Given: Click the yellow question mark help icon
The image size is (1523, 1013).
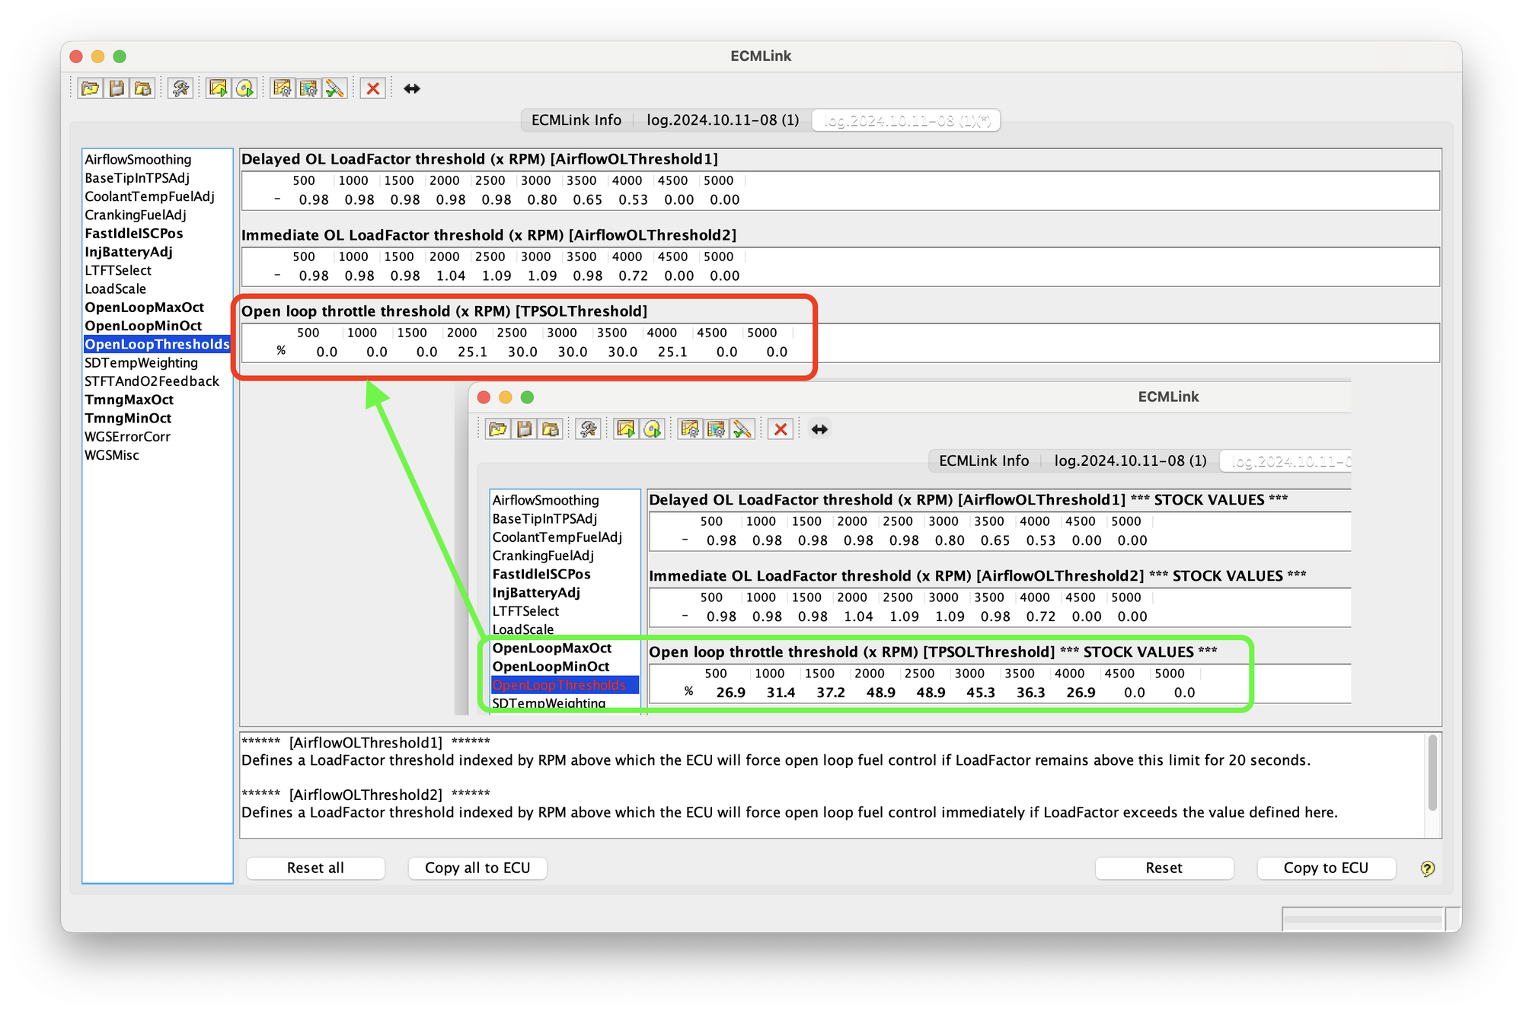Looking at the screenshot, I should point(1428,868).
